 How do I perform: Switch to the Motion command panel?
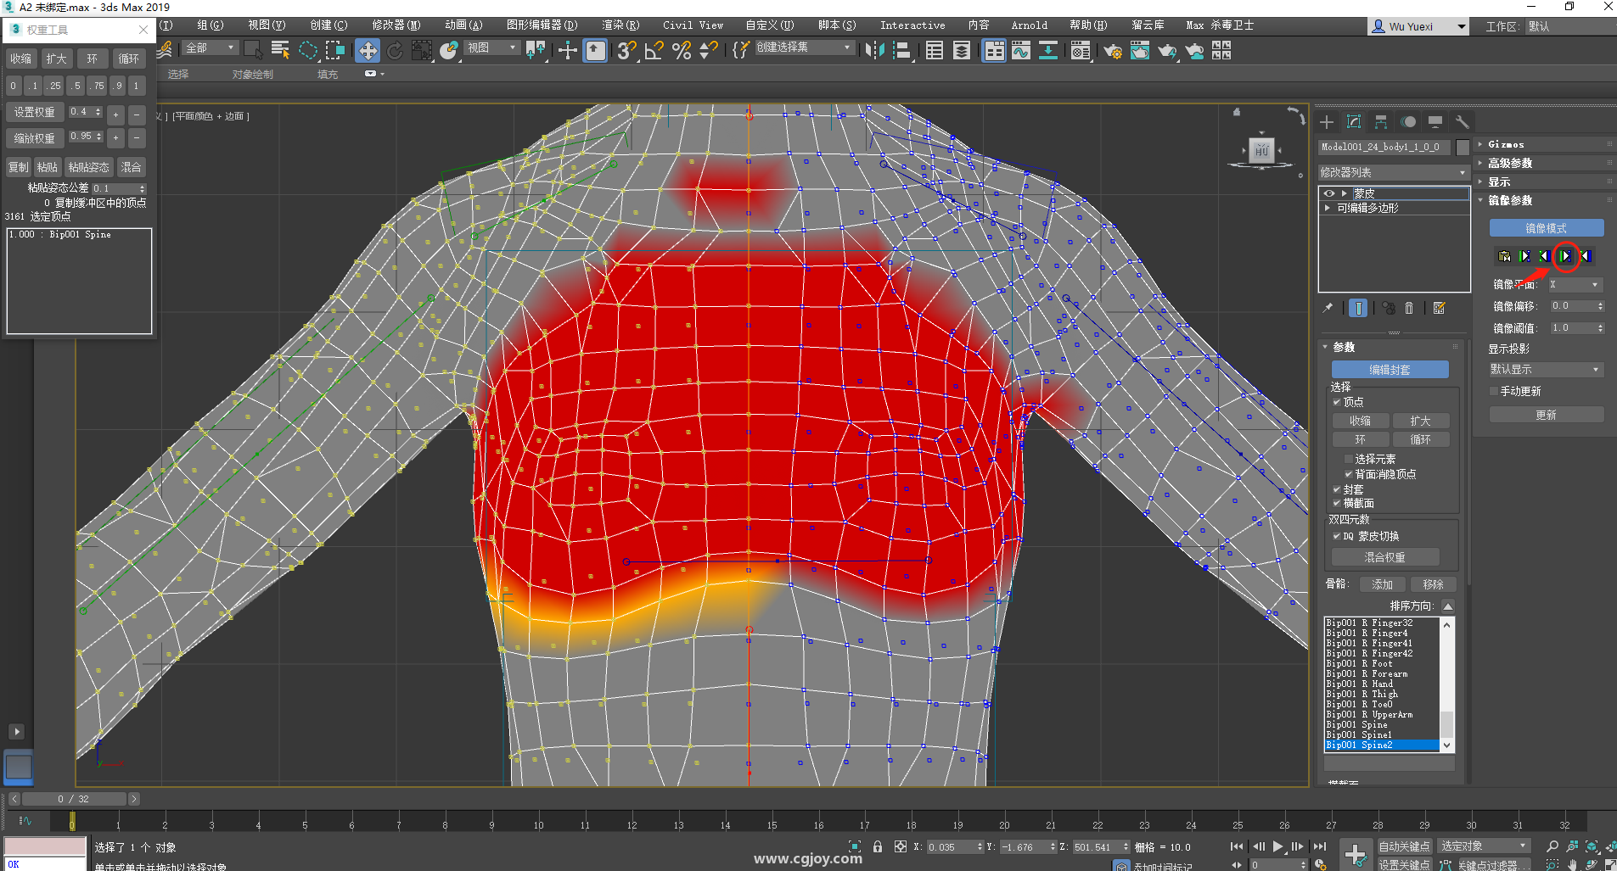point(1408,122)
